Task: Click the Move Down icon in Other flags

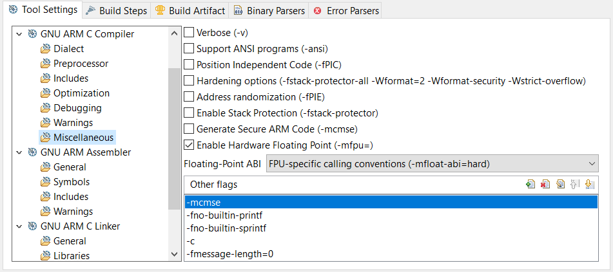Action: point(589,185)
